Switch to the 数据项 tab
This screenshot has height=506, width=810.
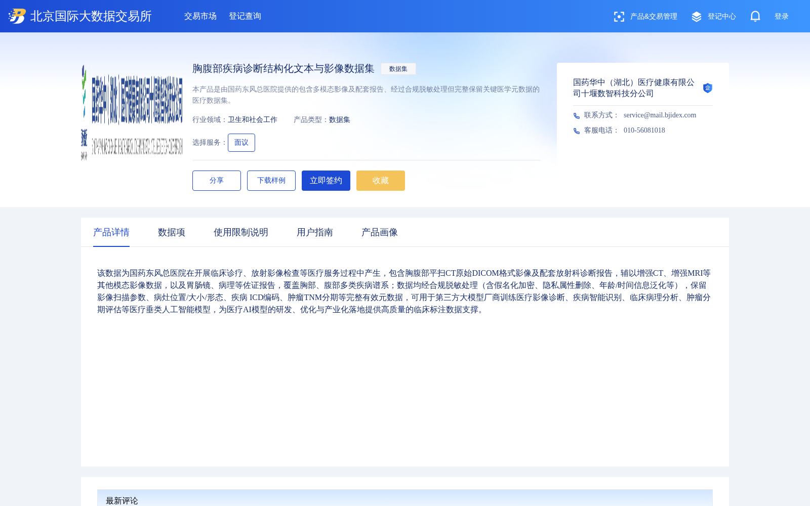click(172, 232)
